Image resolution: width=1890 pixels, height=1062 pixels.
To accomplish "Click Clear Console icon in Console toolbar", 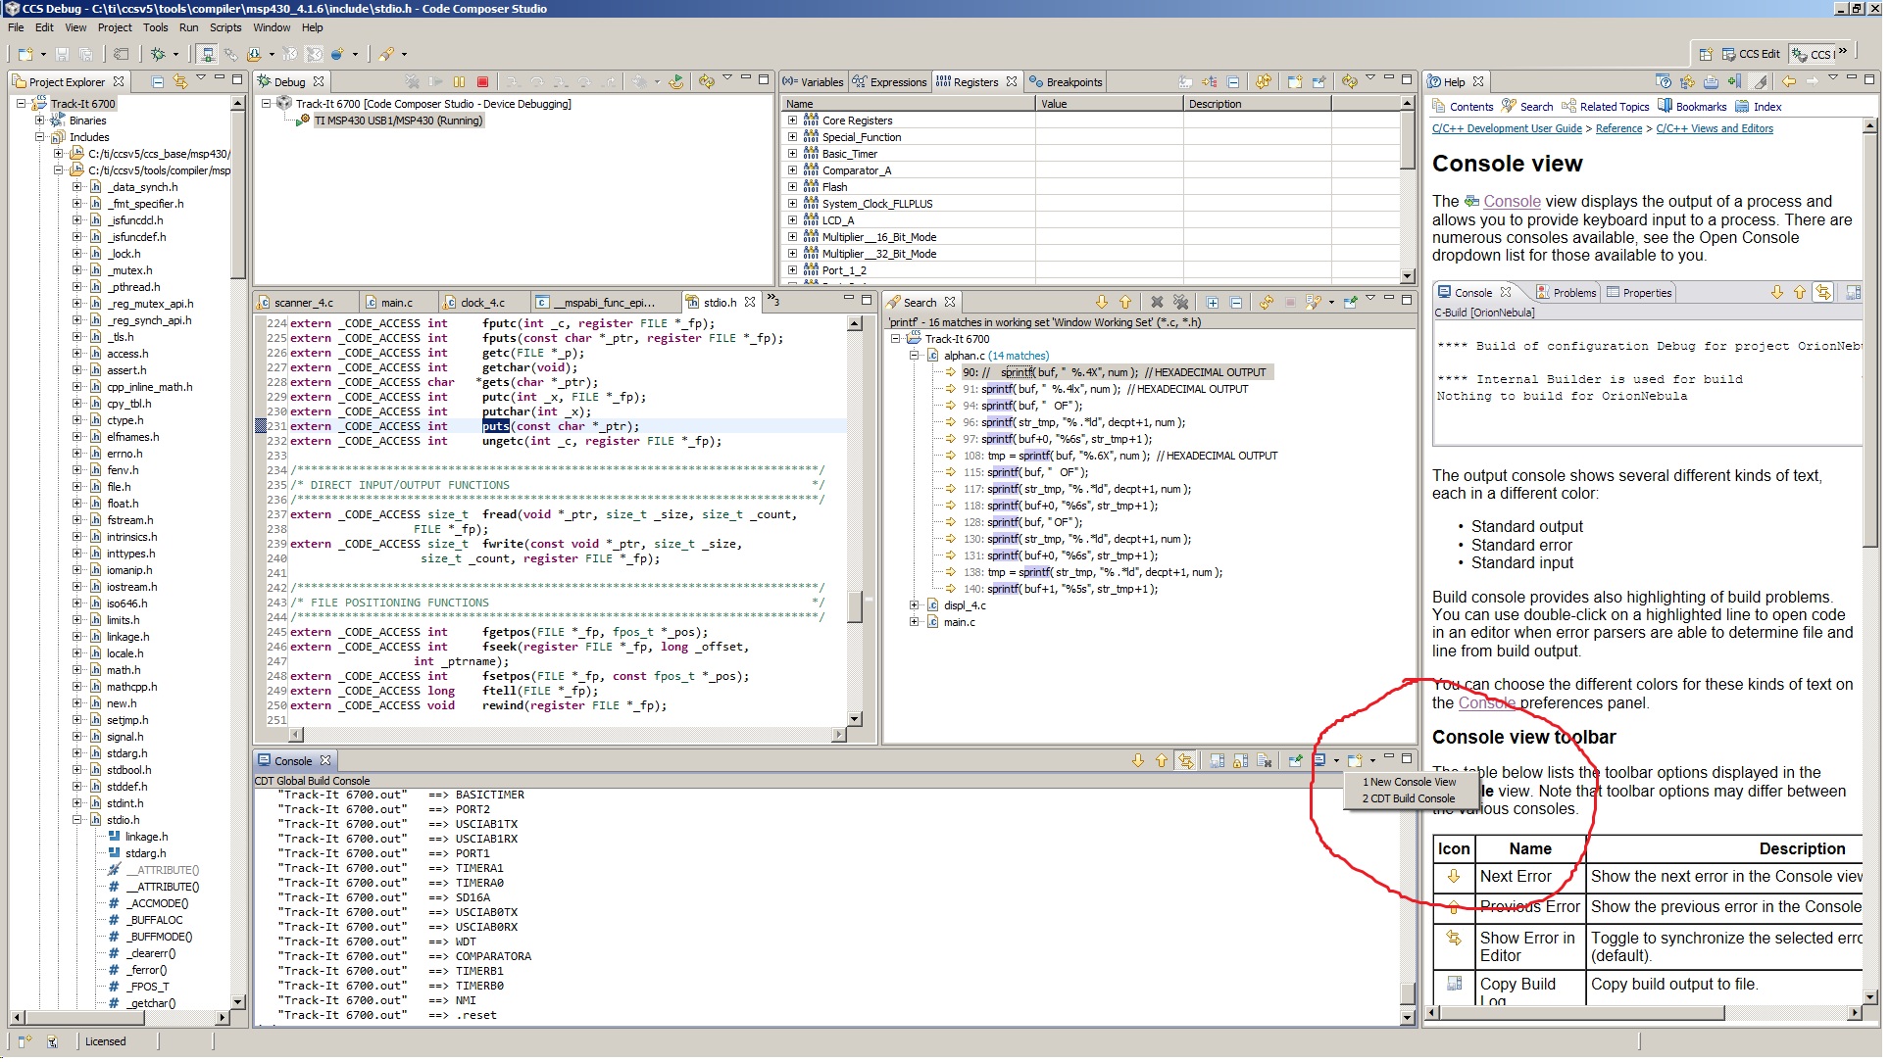I will [x=1265, y=761].
